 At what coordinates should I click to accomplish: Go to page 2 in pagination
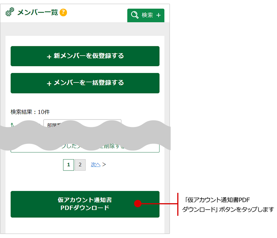click(80, 165)
